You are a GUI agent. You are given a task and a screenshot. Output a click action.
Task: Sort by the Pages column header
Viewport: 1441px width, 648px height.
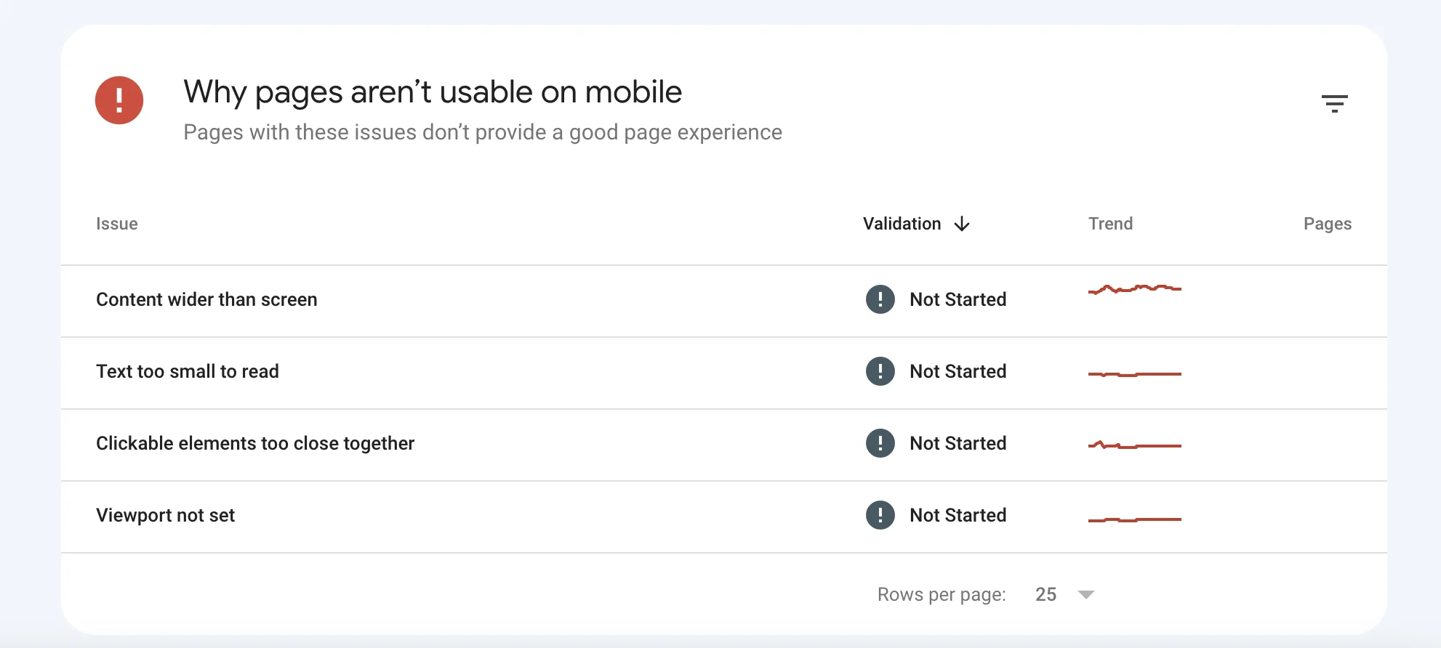click(x=1328, y=224)
